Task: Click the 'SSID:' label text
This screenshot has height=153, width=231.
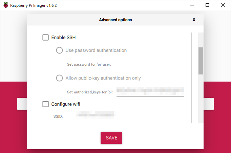Action: [x=58, y=116]
